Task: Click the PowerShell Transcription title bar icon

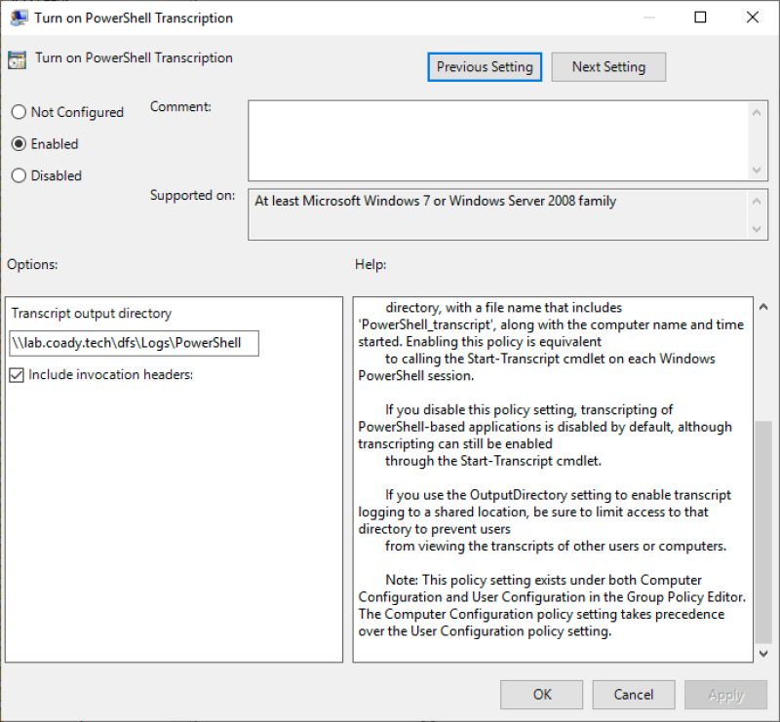Action: [19, 18]
